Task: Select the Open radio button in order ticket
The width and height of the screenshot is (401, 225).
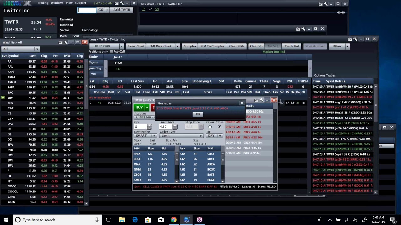Action: tap(210, 127)
